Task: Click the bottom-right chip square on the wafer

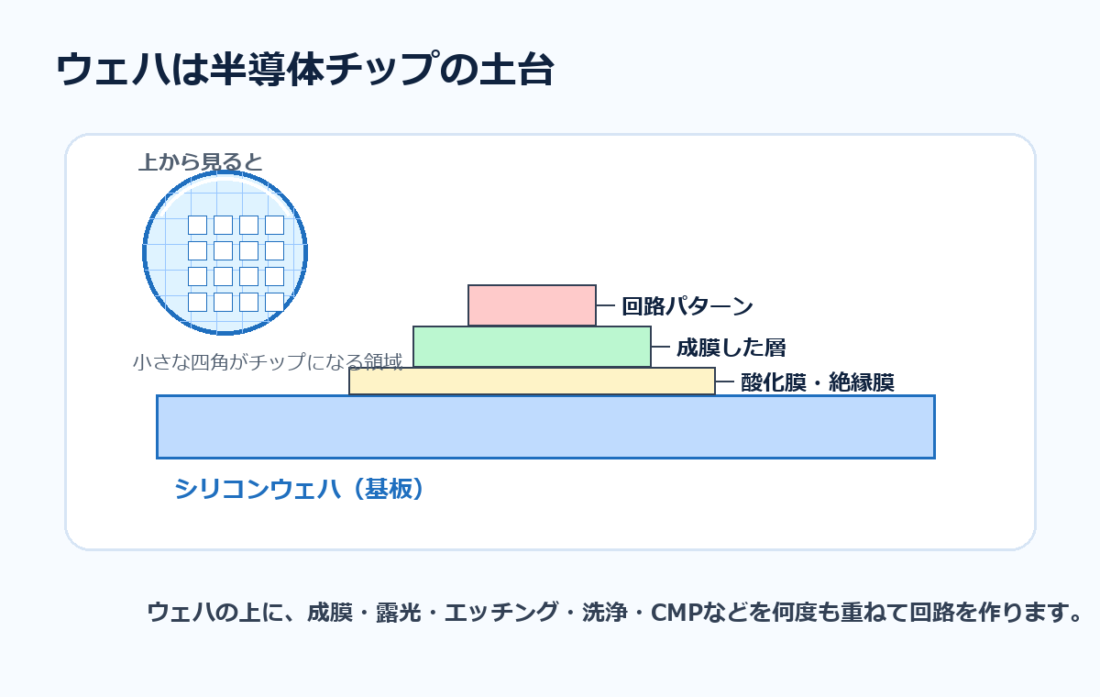Action: point(274,302)
